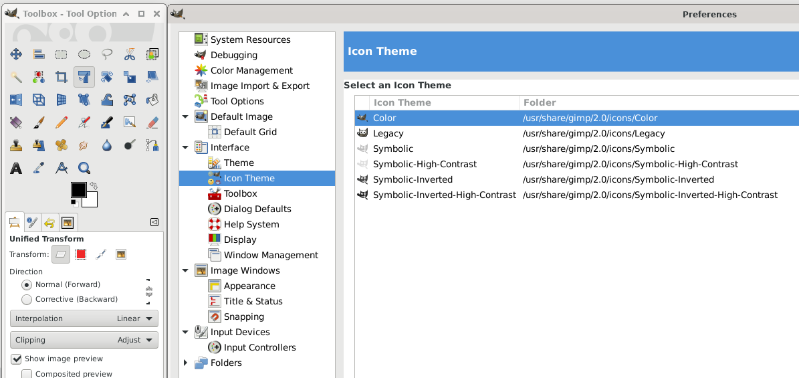Select the Eraser tool
The image size is (799, 378).
[152, 122]
